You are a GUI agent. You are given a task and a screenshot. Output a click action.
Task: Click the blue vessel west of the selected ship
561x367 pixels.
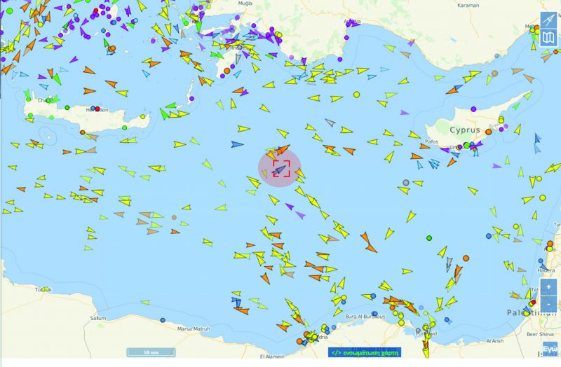[x=237, y=145]
